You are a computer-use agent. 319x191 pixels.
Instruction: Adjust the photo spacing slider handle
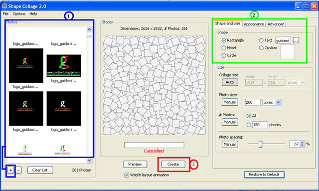click(x=260, y=144)
